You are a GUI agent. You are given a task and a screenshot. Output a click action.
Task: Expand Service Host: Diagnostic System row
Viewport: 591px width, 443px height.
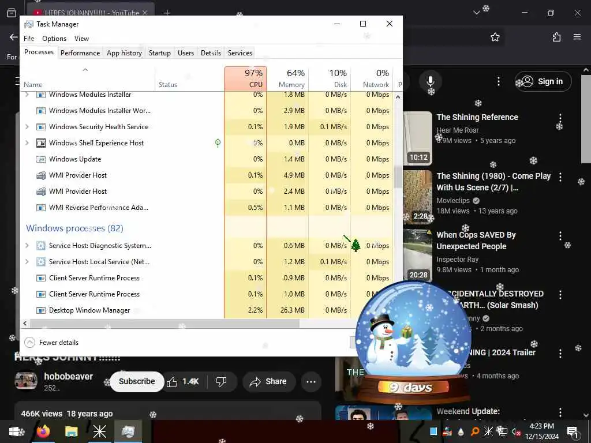(27, 246)
